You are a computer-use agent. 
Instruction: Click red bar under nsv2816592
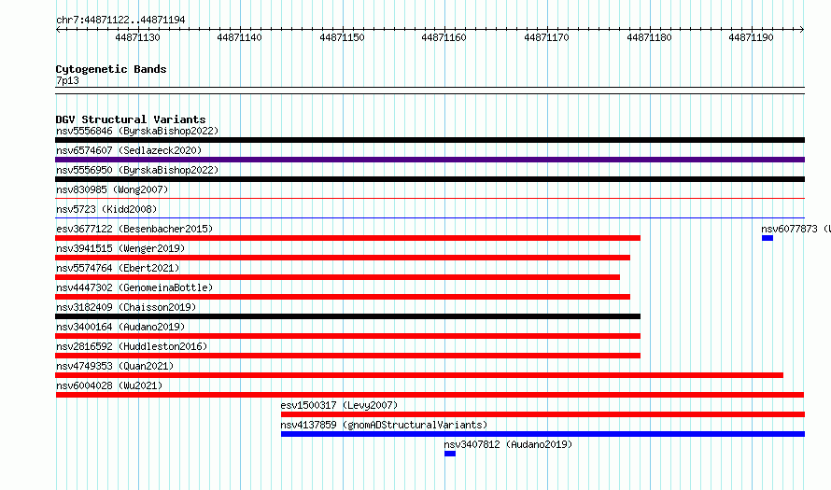pos(347,356)
